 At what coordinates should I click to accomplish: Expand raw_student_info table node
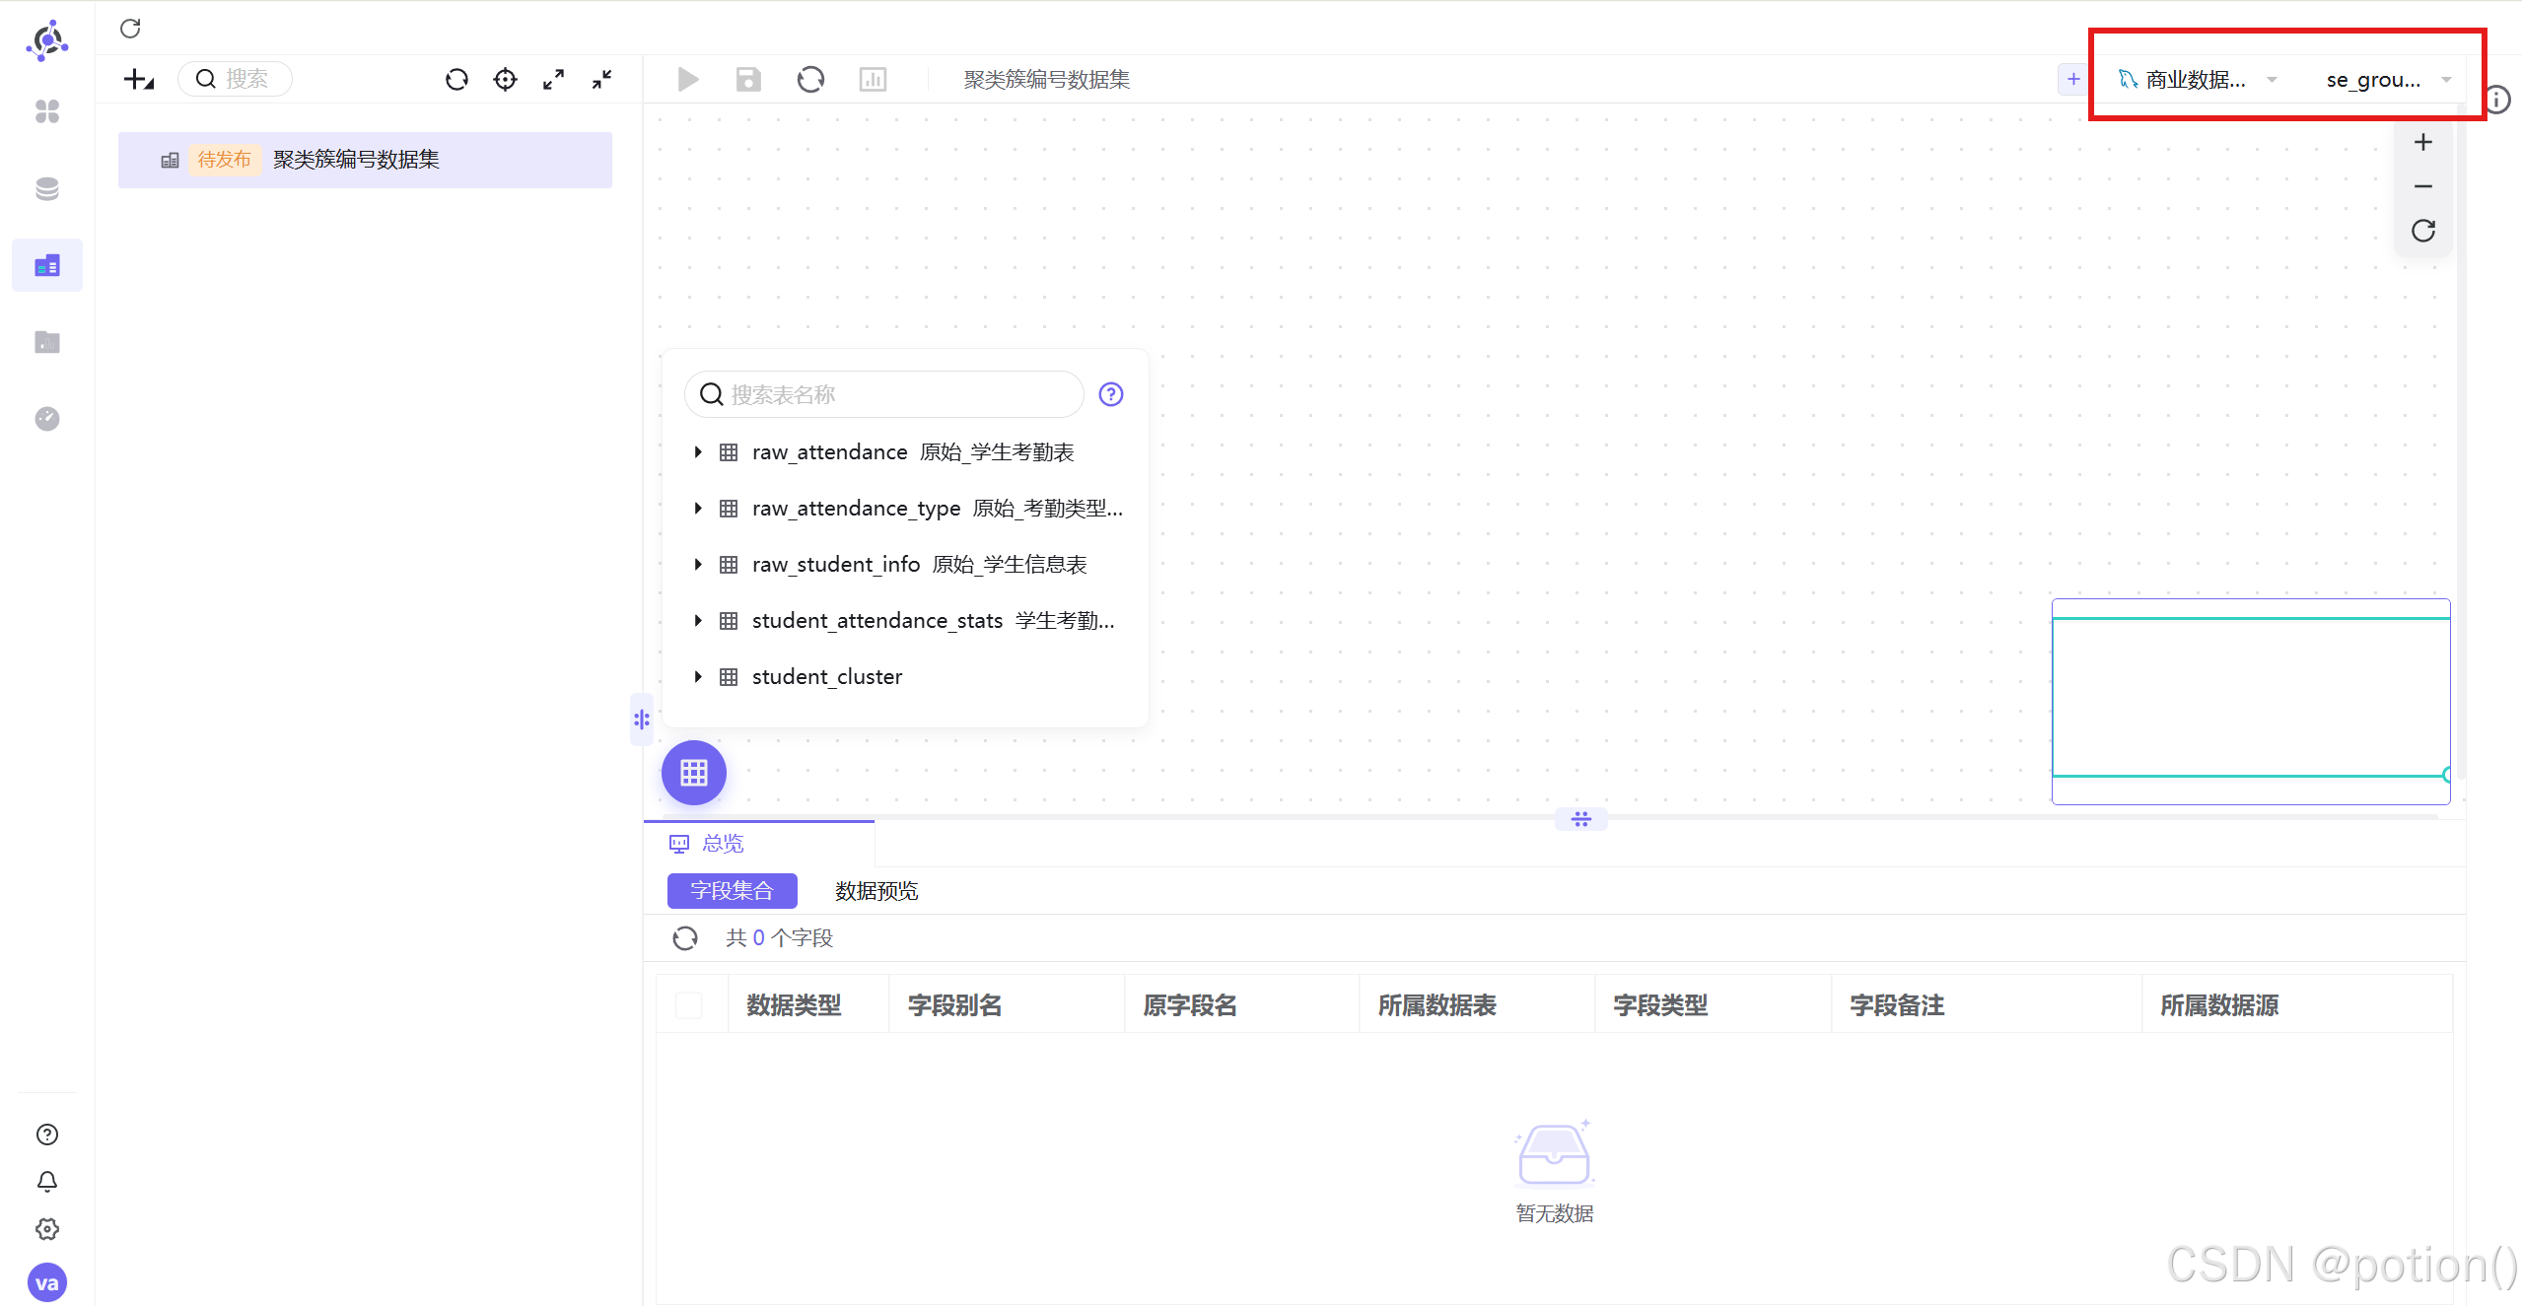tap(698, 564)
